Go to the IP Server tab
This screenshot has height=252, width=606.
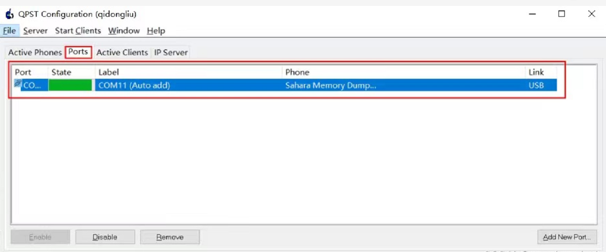tap(171, 52)
